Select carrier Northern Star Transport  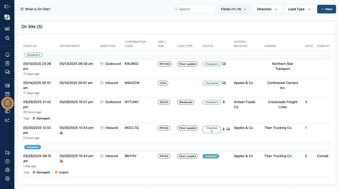click(282, 66)
